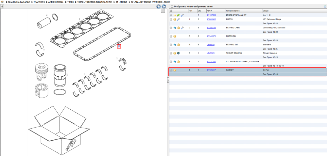Open TRACTORS breadcrumb
Screen dimensions: 327x156
pyautogui.click(x=39, y=2)
